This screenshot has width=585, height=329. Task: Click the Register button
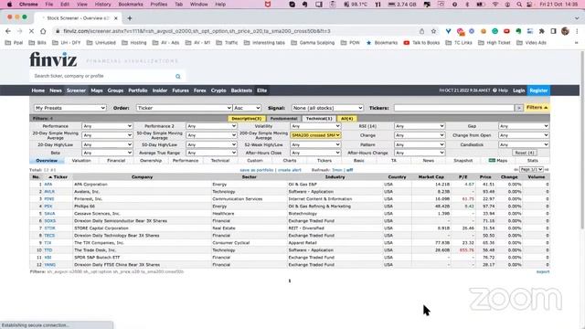(538, 90)
